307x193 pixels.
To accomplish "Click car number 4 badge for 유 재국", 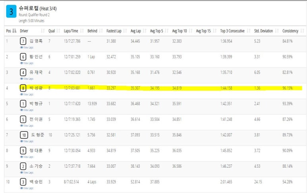I will point(23,73).
